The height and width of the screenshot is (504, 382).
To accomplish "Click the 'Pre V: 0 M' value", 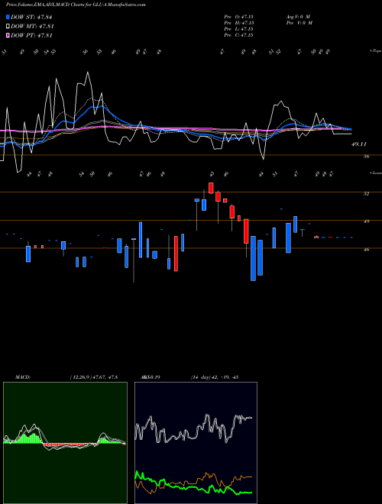I will 299,23.
